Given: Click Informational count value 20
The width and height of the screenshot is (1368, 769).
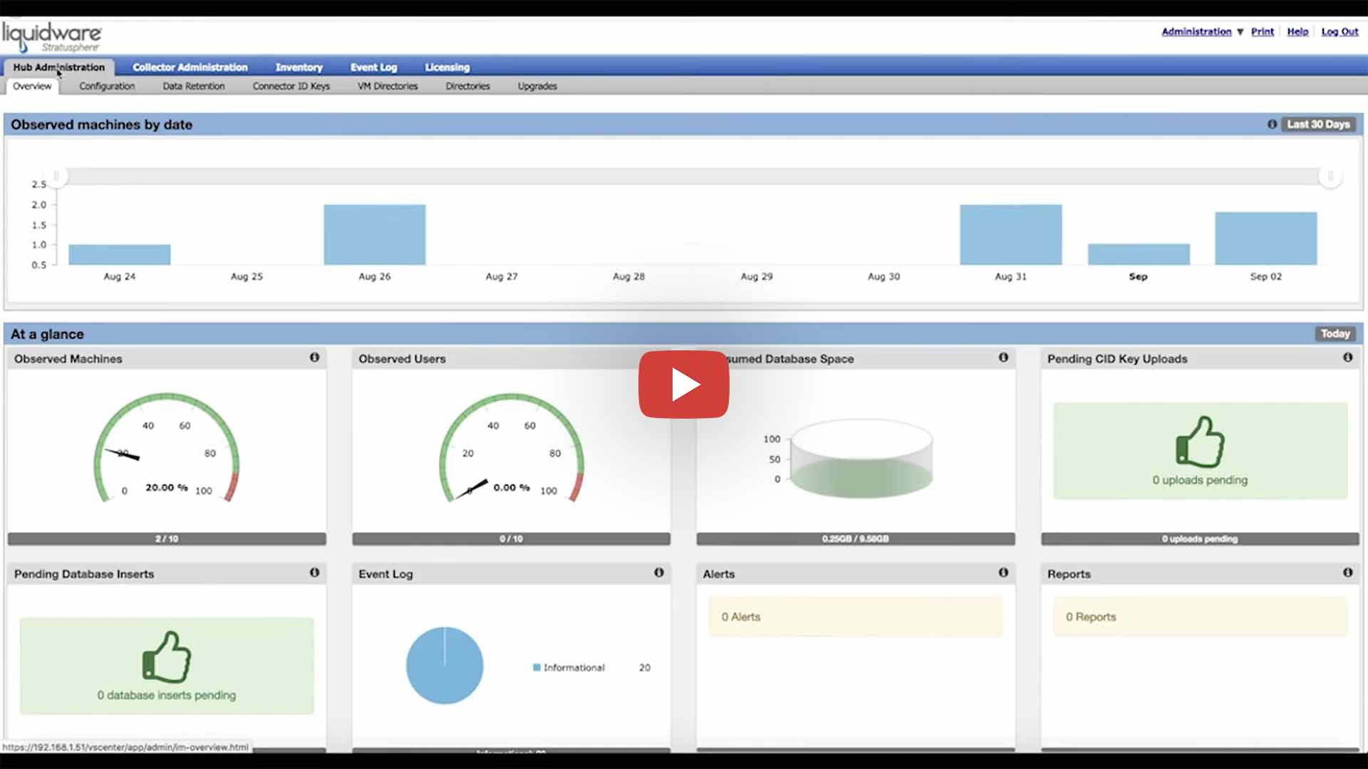Looking at the screenshot, I should click(x=644, y=668).
